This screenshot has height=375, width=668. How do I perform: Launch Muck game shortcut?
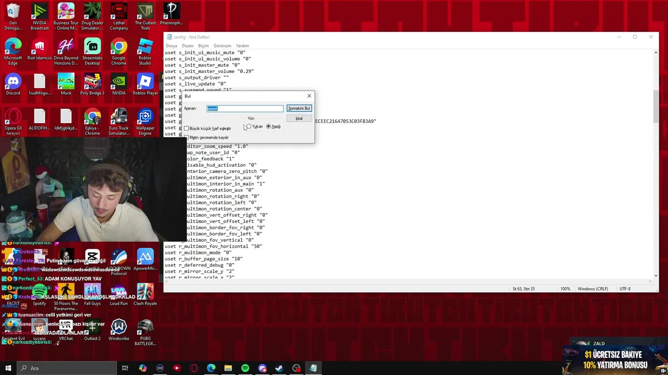[x=66, y=84]
